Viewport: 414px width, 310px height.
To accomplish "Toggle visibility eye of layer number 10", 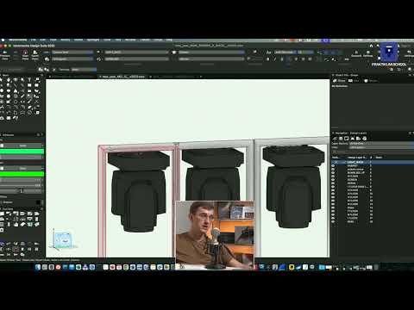I will [x=333, y=194].
